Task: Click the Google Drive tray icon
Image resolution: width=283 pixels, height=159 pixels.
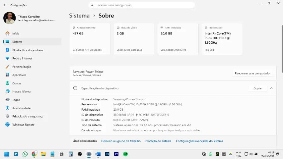Action: (231, 154)
